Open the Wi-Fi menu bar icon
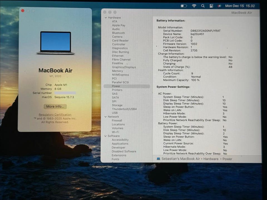This screenshot has width=267, height=200. pyautogui.click(x=194, y=6)
